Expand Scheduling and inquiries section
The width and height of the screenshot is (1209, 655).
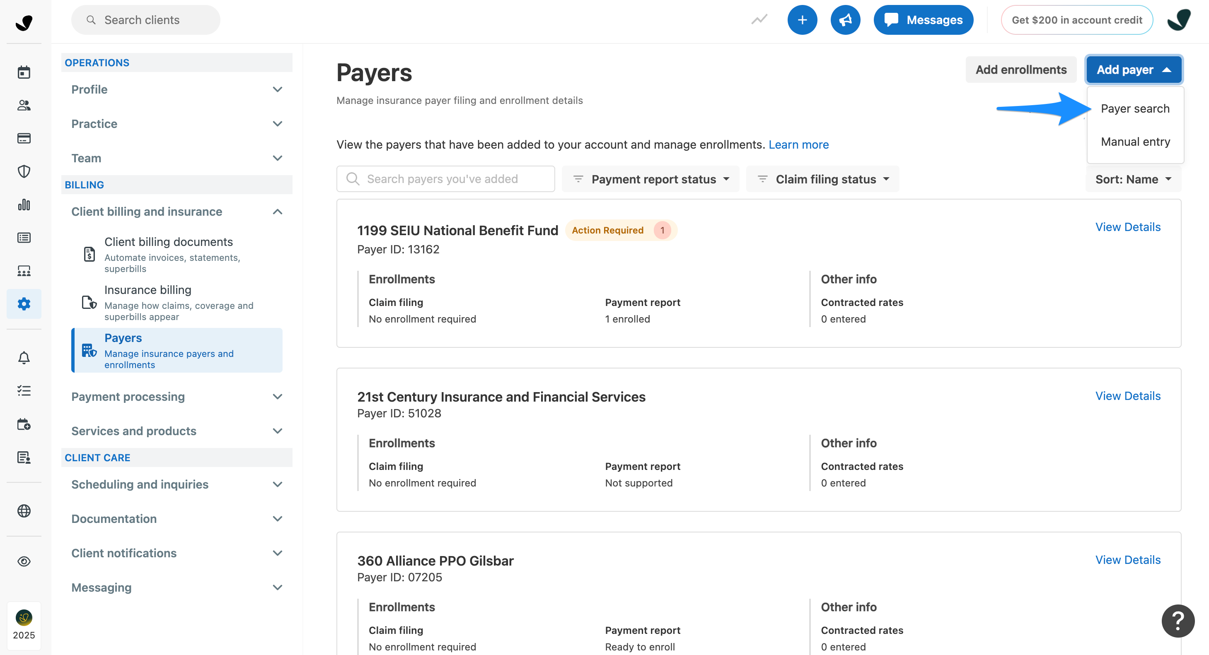pyautogui.click(x=177, y=484)
